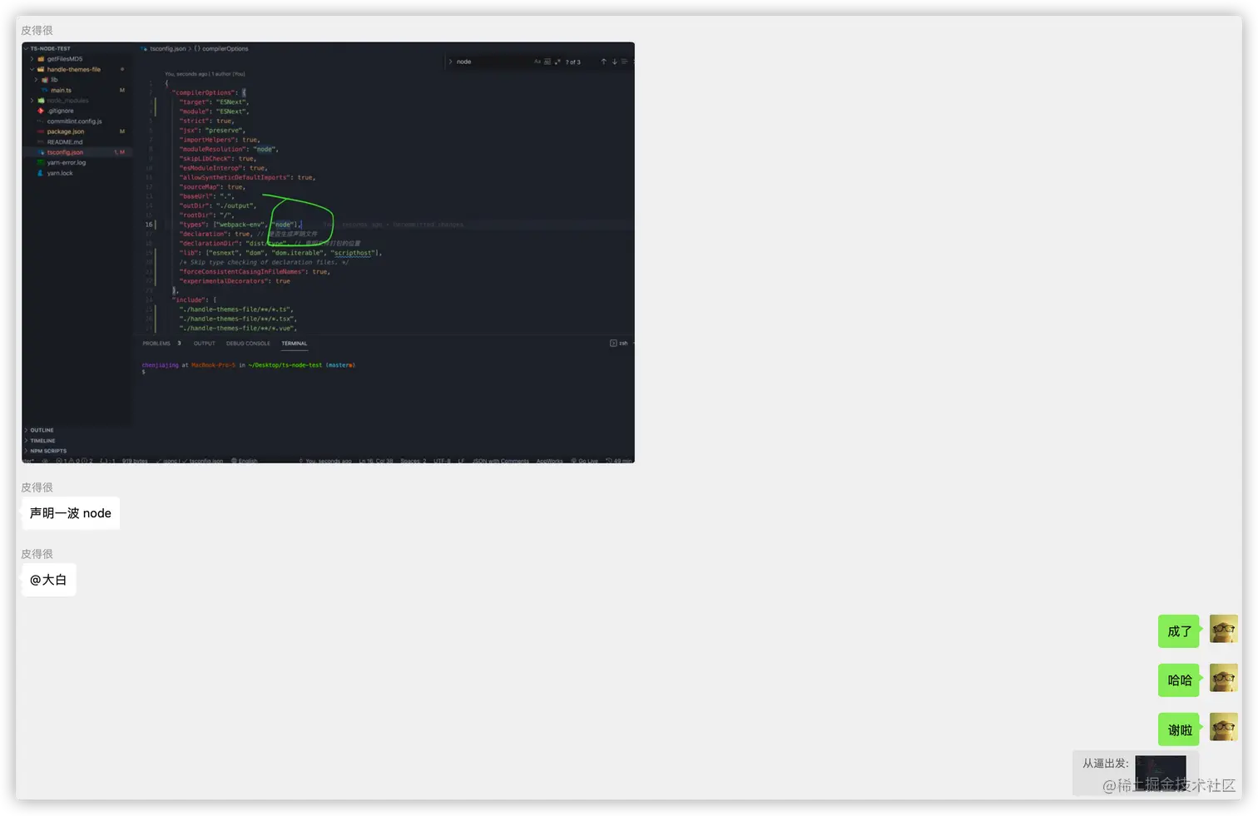The width and height of the screenshot is (1258, 816).
Task: Click the message 声明一波 node
Action: [70, 513]
